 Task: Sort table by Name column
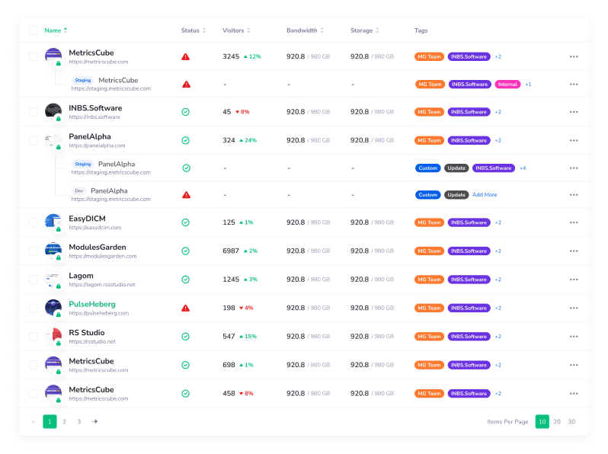click(x=56, y=30)
